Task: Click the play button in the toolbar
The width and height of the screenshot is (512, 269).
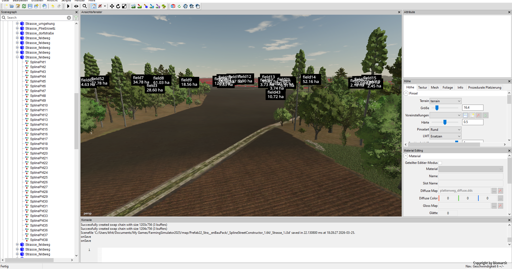Action: coord(68,6)
